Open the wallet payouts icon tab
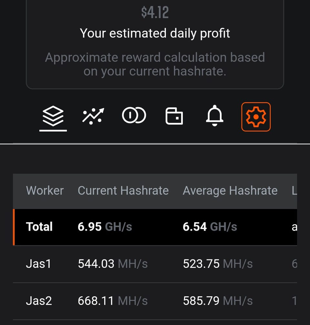The width and height of the screenshot is (310, 325). point(174,116)
